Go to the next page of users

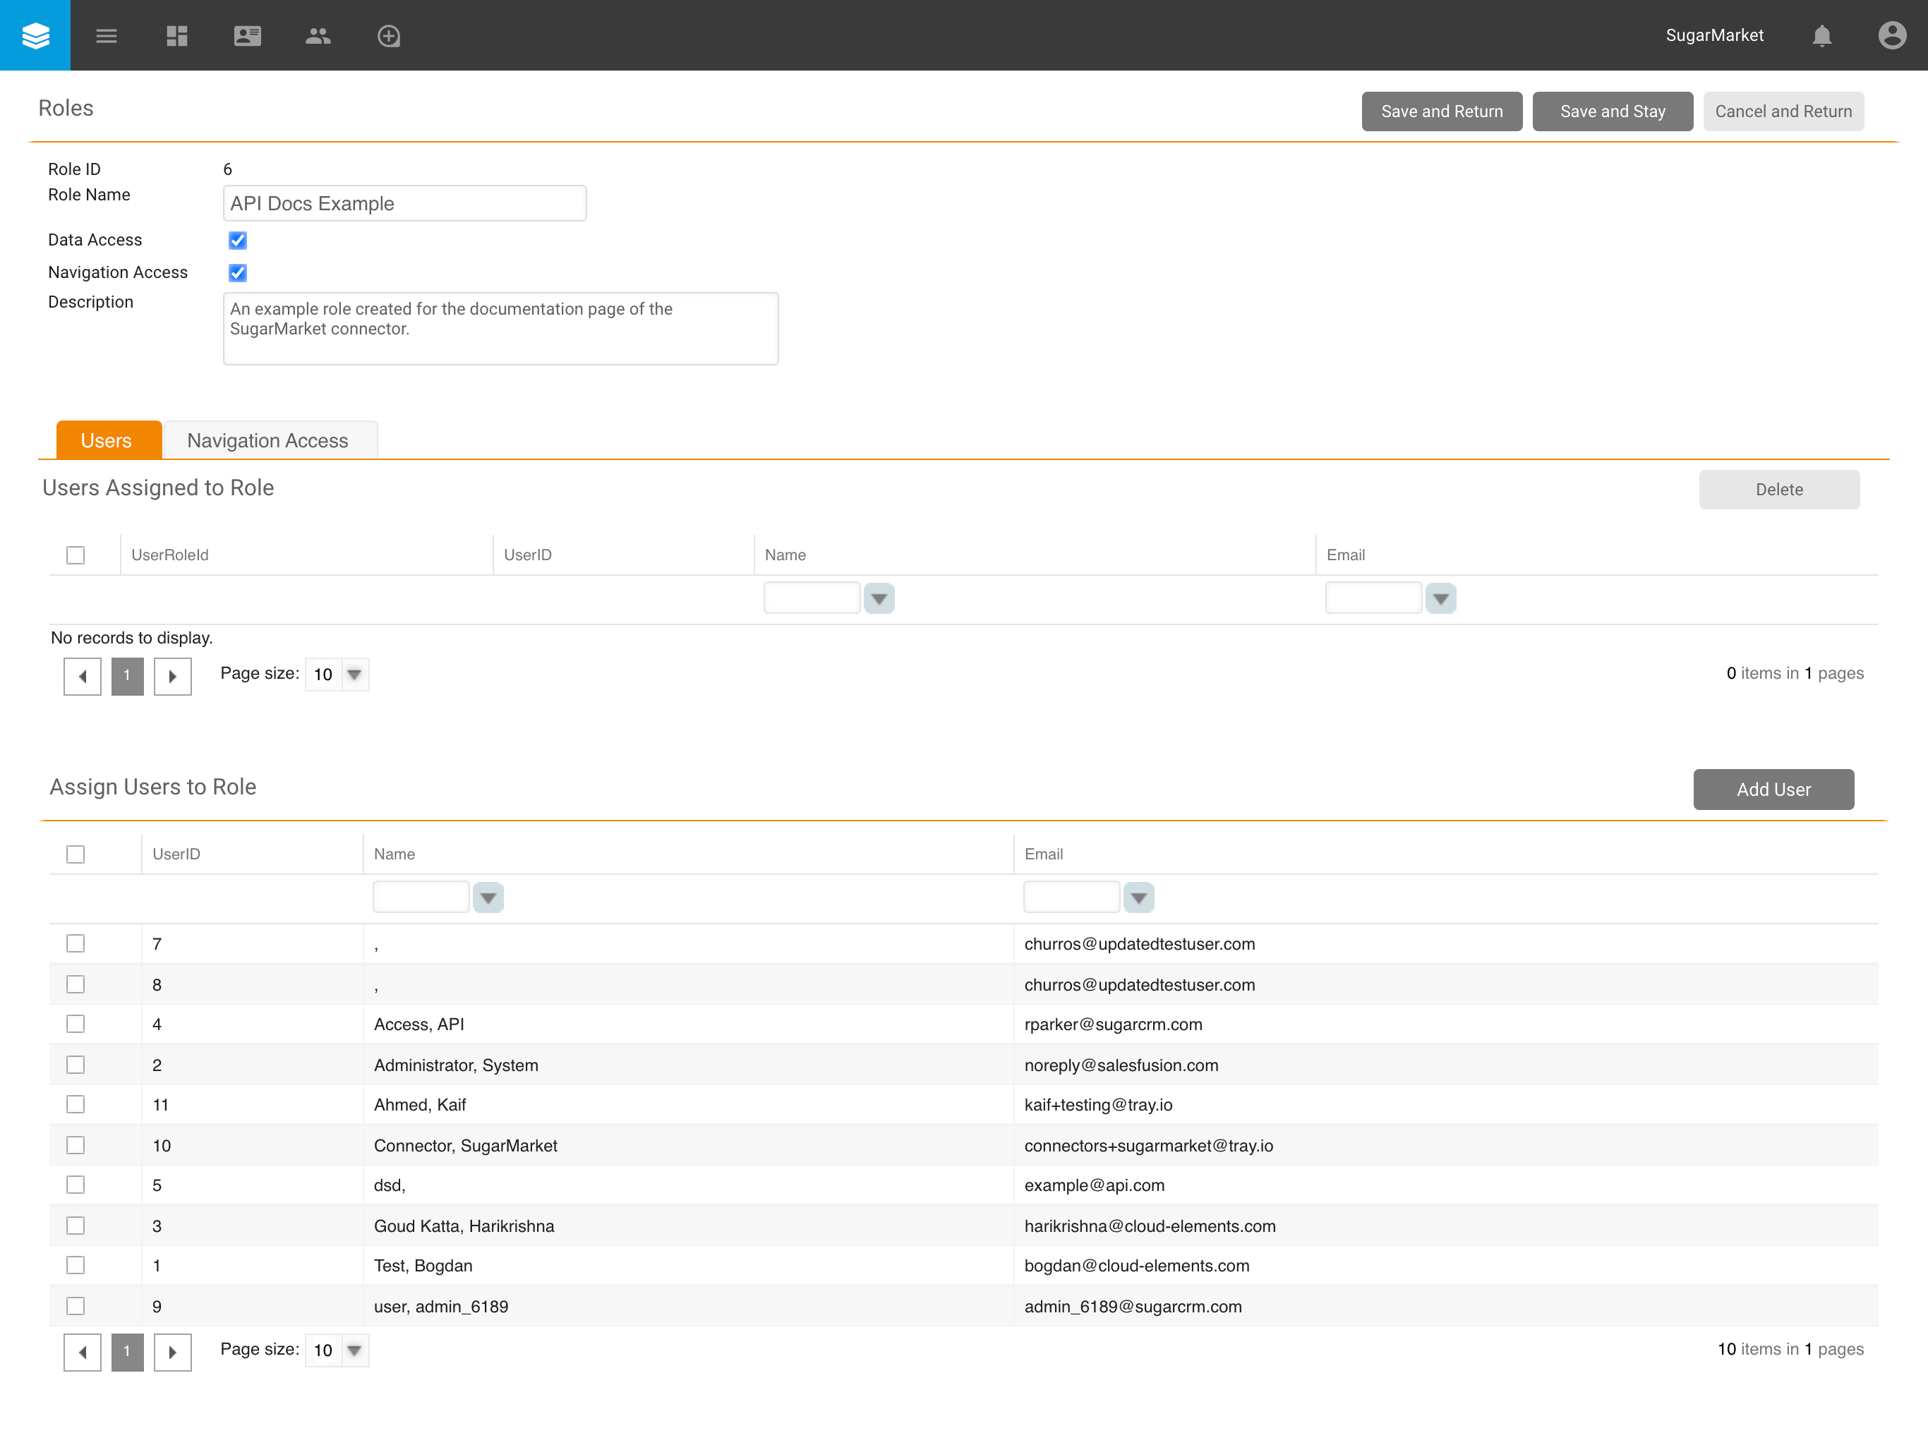click(x=173, y=1352)
